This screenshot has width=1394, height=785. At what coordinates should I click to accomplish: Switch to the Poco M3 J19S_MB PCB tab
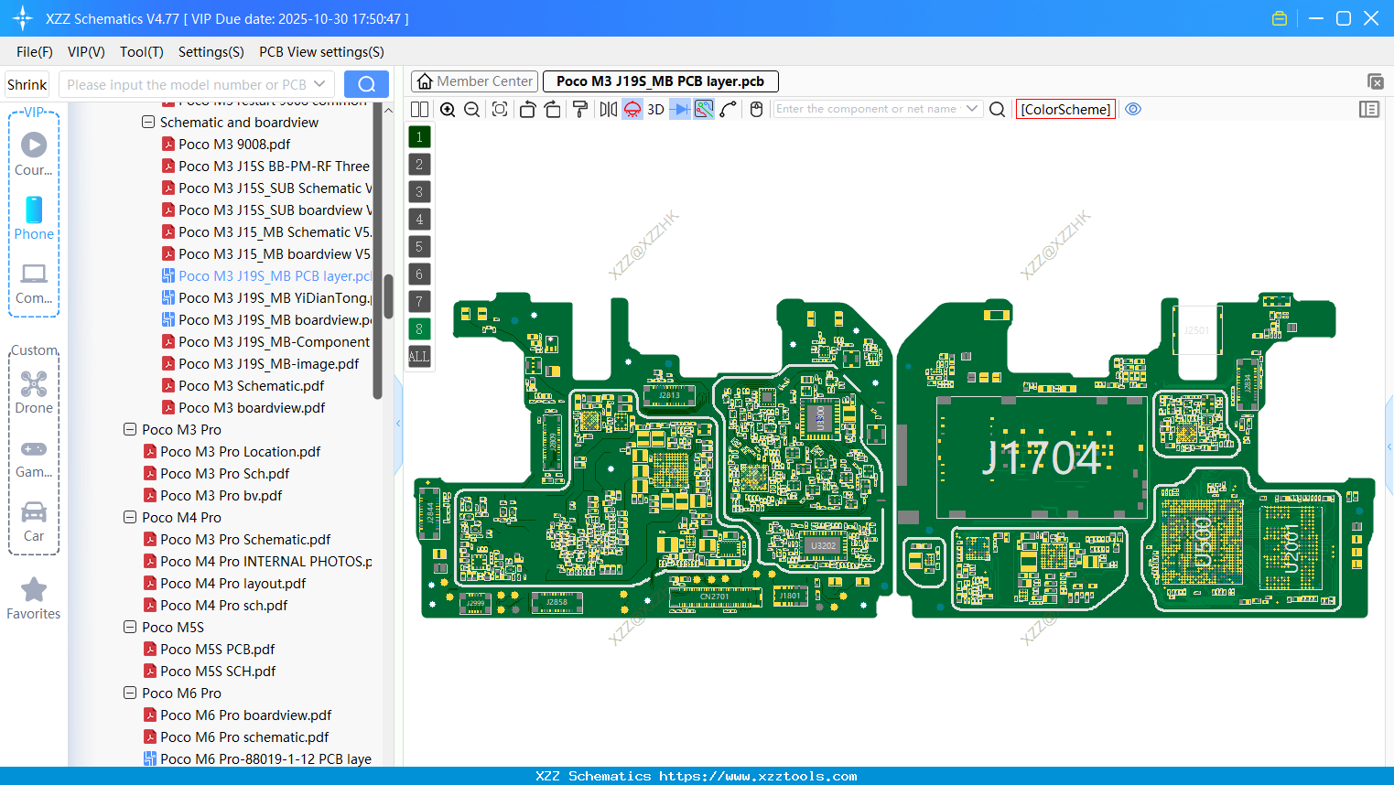tap(660, 81)
